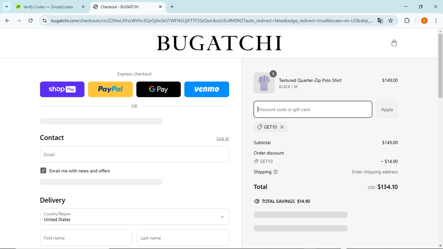Open the Chrome three-dot menu
443x249 pixels.
(436, 21)
